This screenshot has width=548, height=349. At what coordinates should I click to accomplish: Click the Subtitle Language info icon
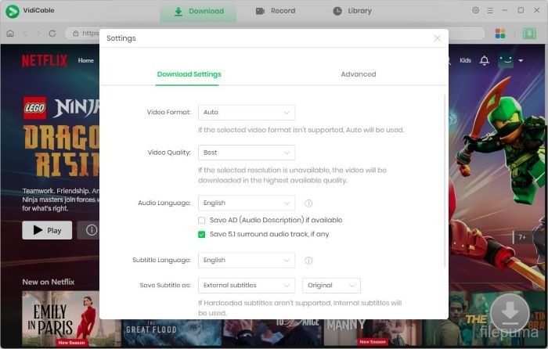308,261
